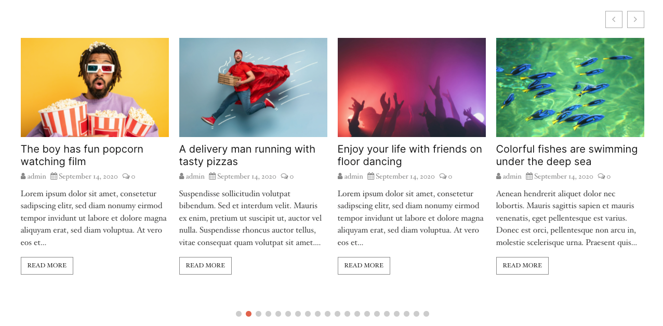Click the previous slide arrow button
The width and height of the screenshot is (663, 326).
[613, 20]
